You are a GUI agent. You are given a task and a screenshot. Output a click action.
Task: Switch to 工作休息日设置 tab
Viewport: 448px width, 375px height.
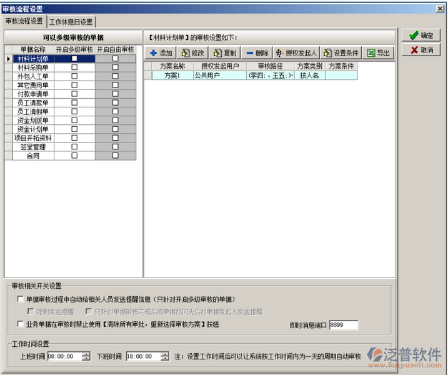click(71, 22)
